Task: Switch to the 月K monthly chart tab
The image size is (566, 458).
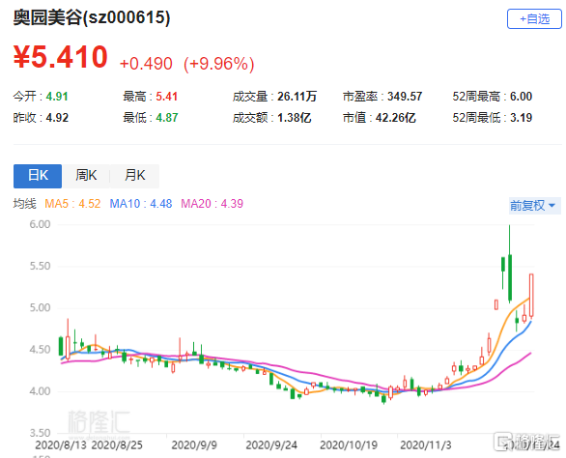Action: pyautogui.click(x=134, y=176)
